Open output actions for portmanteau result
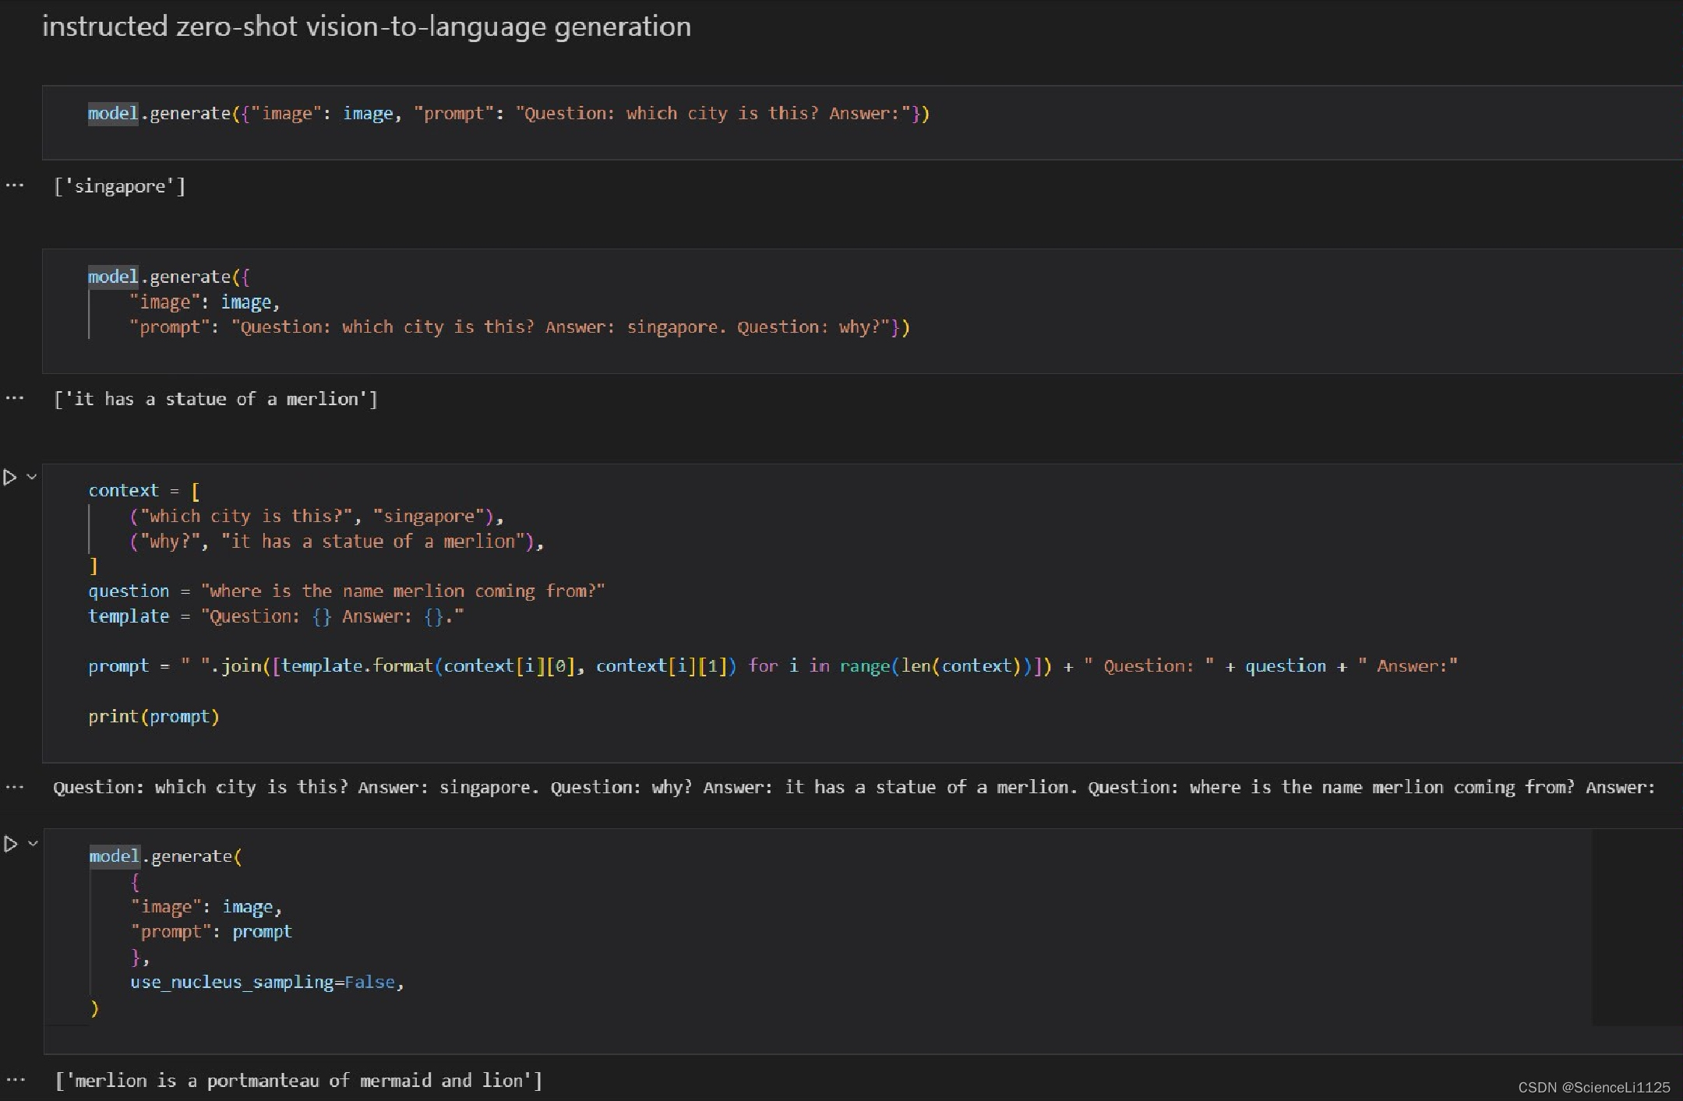 point(15,1080)
